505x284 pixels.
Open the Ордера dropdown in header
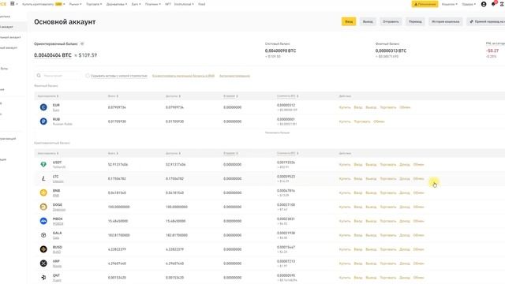(x=469, y=4)
